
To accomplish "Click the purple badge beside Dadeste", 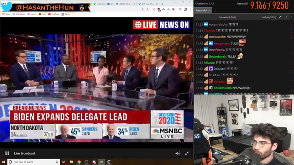I will coord(211,69).
